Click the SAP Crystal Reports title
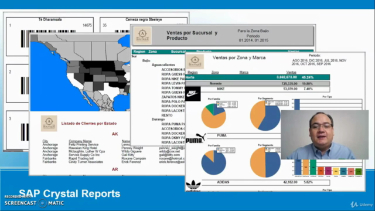Image resolution: width=375 pixels, height=211 pixels. click(x=70, y=193)
